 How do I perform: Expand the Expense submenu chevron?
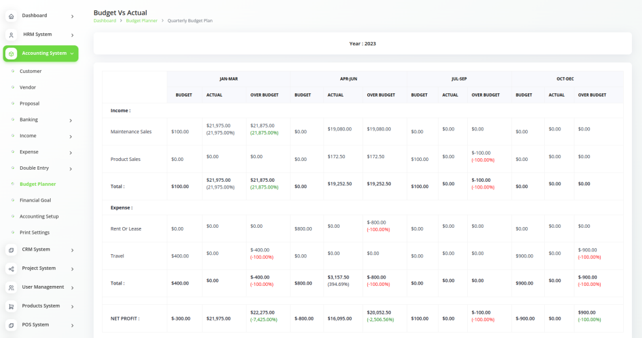tap(71, 153)
